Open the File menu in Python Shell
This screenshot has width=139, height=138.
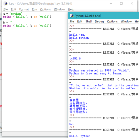(72, 22)
